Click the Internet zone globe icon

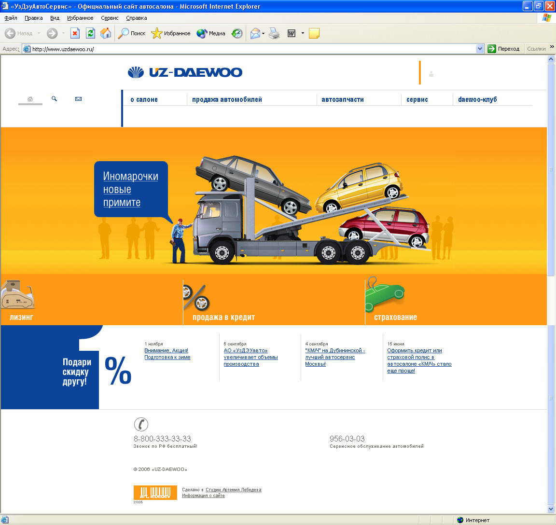point(460,520)
